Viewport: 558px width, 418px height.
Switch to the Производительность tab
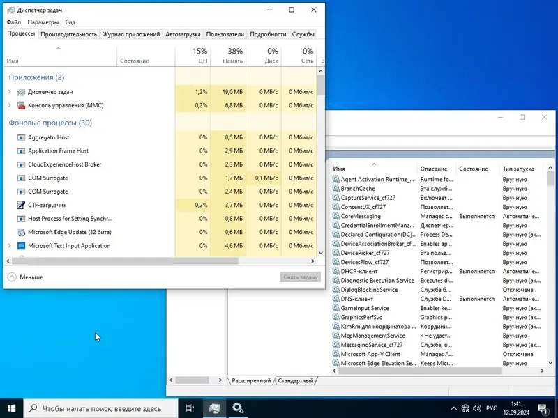click(x=68, y=33)
